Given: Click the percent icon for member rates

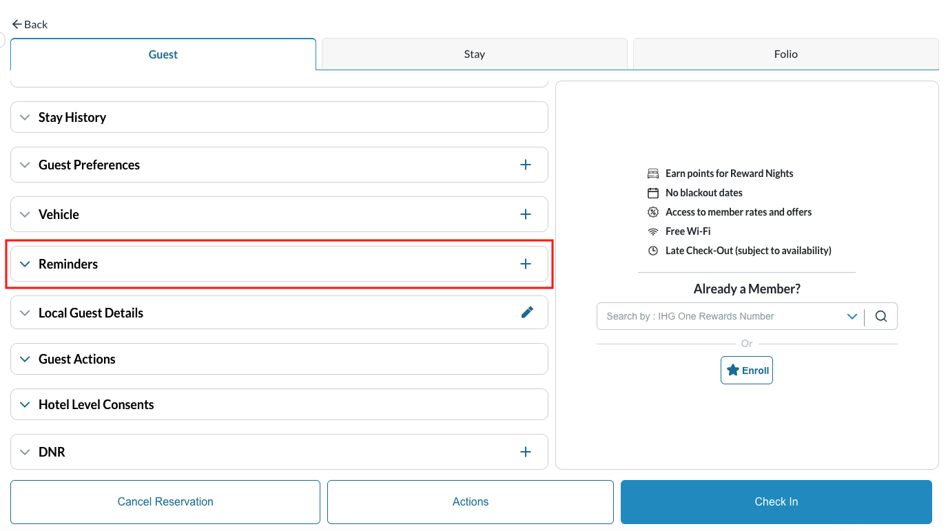Looking at the screenshot, I should click(x=652, y=211).
